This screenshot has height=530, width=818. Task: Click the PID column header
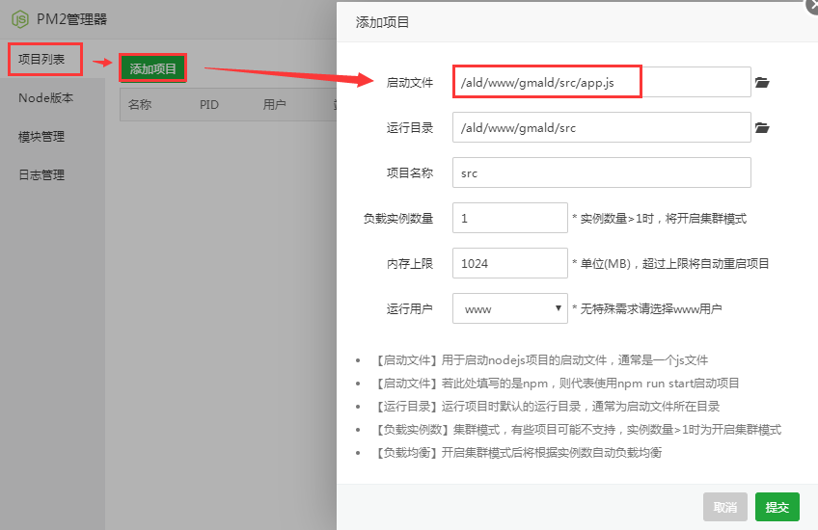point(209,104)
